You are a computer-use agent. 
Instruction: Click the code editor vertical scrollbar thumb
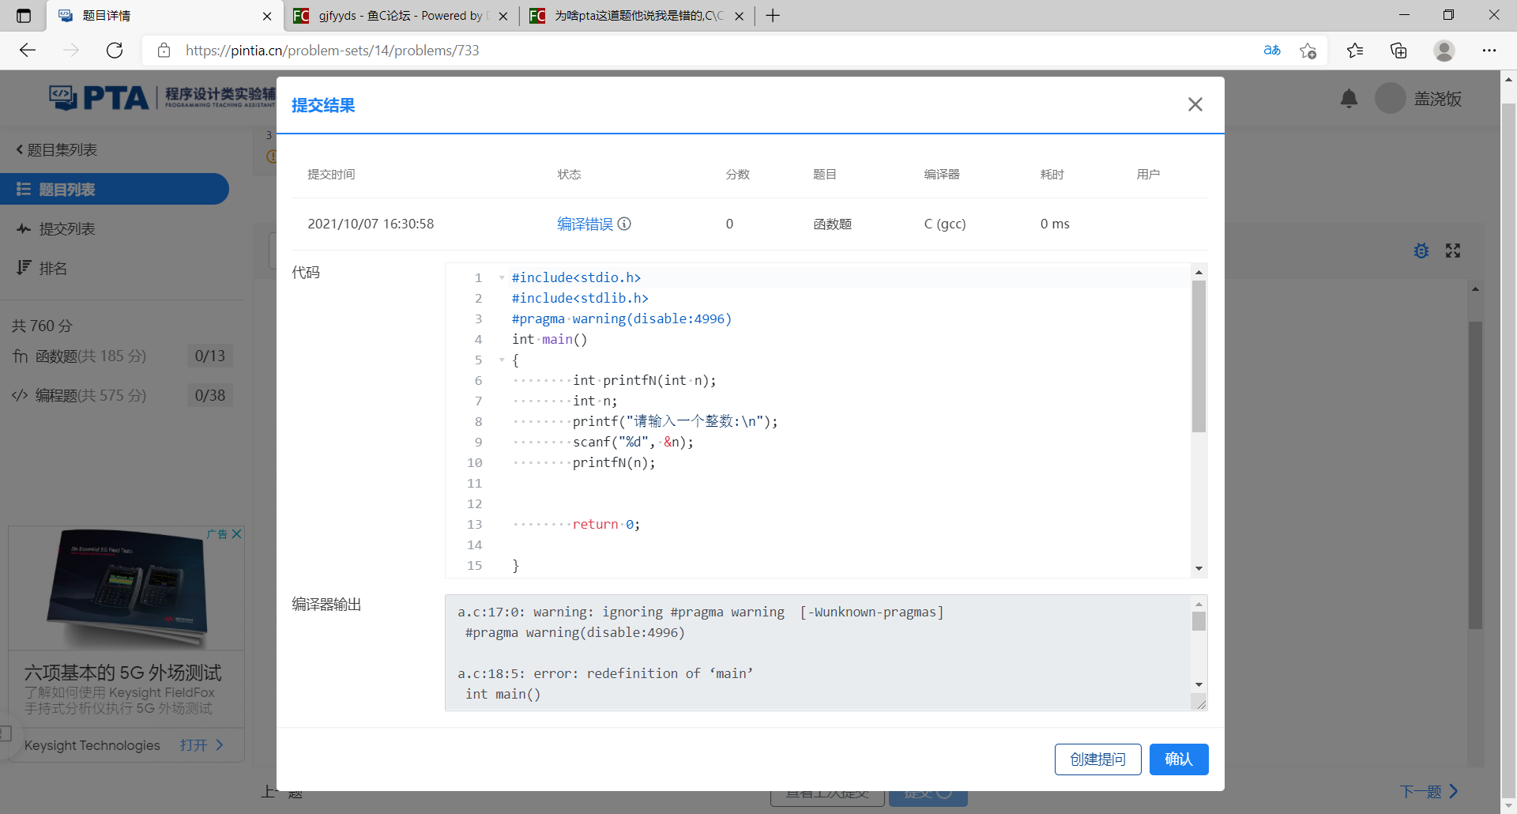[1199, 356]
